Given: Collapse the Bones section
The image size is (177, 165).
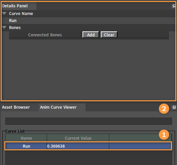Looking at the screenshot, I should [x=4, y=27].
